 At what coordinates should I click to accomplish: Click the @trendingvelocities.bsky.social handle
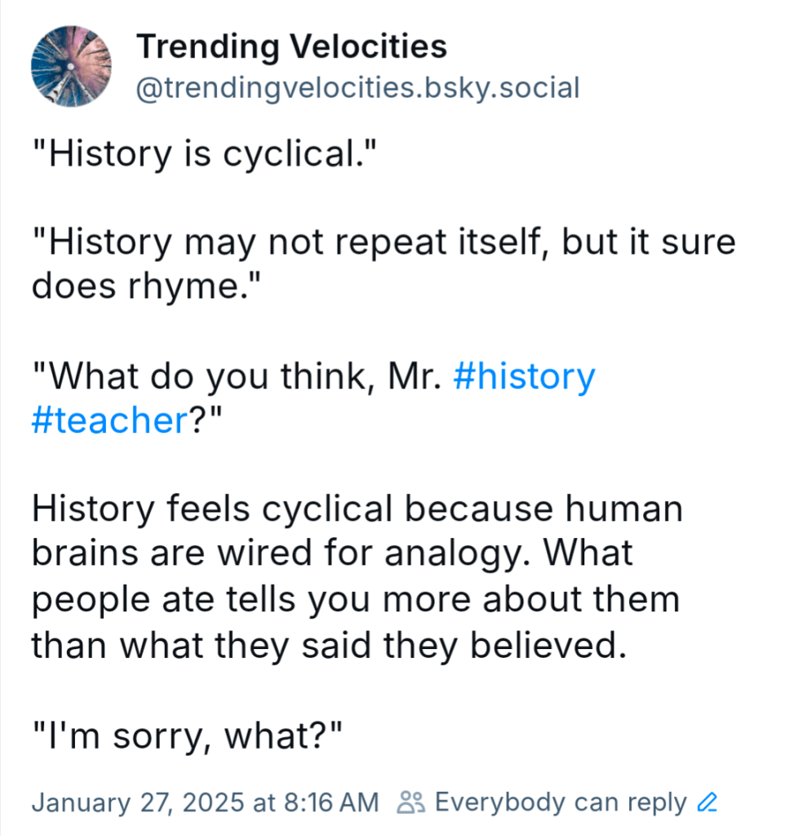pyautogui.click(x=357, y=88)
